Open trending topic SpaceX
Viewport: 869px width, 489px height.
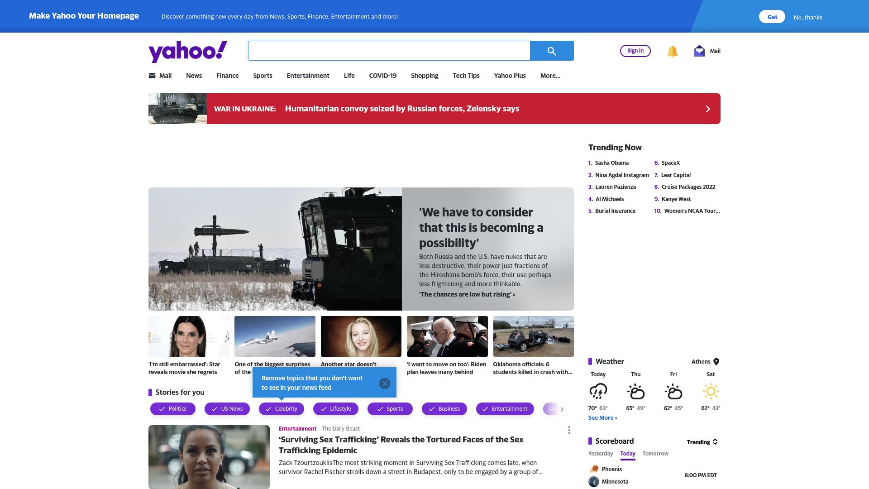coord(670,163)
